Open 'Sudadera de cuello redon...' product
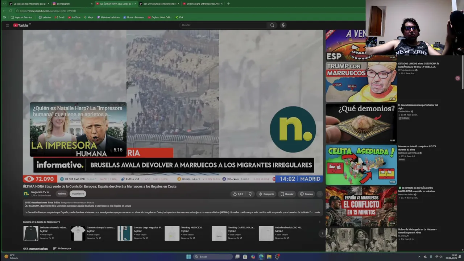Viewport: 464px width, 261px height. 45,233
